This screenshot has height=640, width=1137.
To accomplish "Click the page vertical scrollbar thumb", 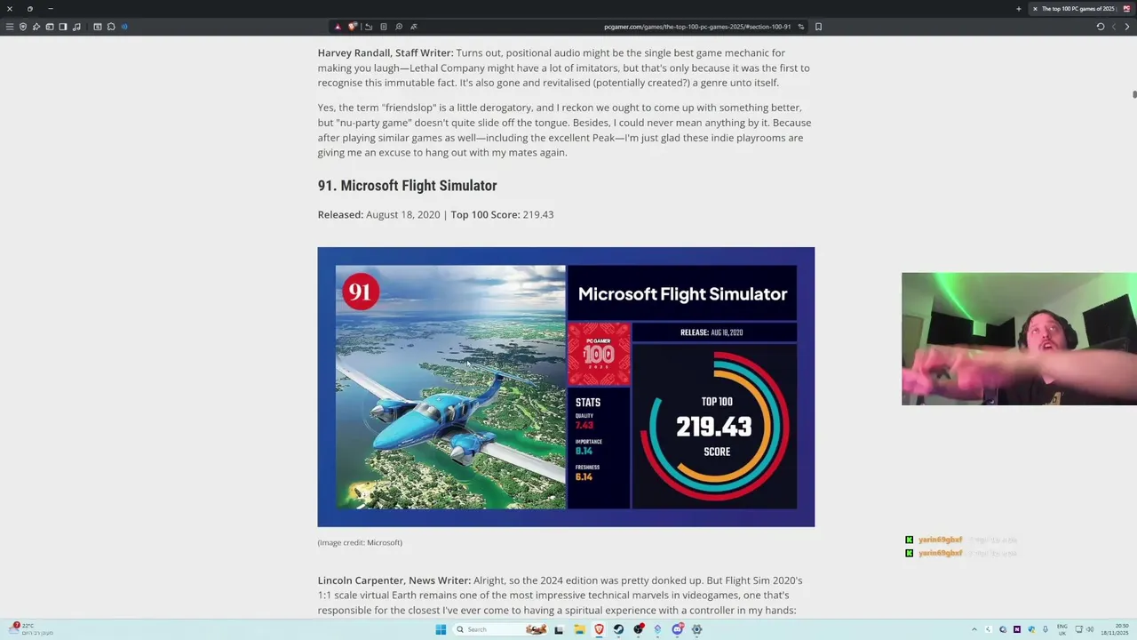I will point(1133,94).
